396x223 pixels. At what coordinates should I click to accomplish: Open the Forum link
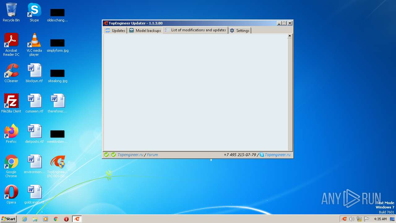coord(152,155)
